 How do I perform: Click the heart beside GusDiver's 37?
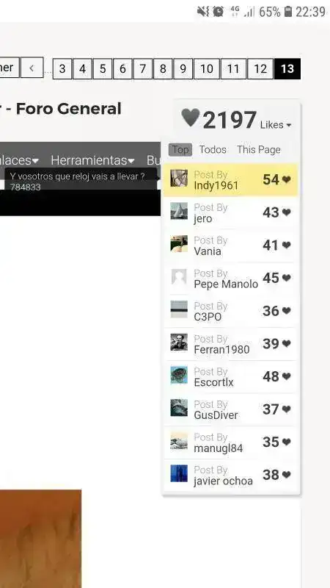coord(287,409)
